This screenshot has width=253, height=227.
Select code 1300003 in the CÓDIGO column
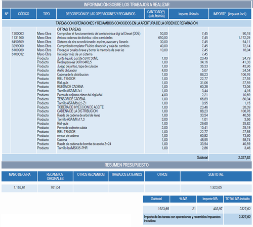coord(18,33)
